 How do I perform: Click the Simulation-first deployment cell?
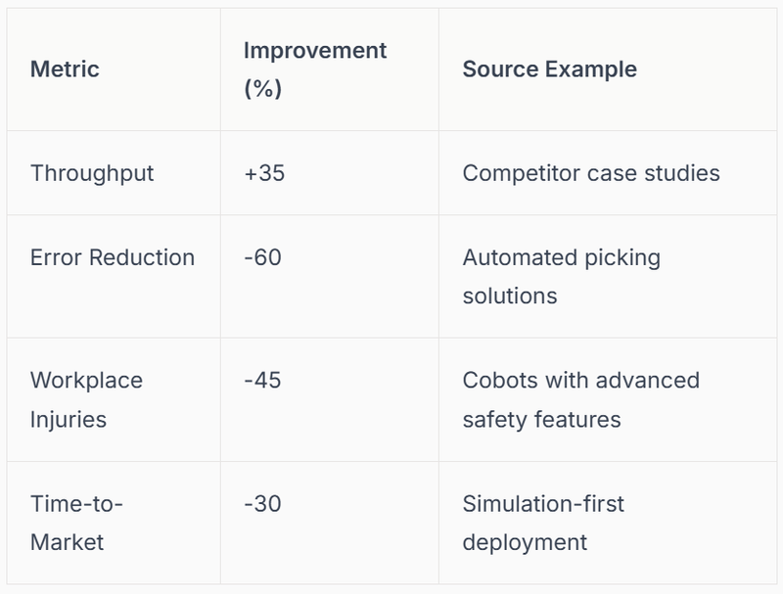[543, 523]
